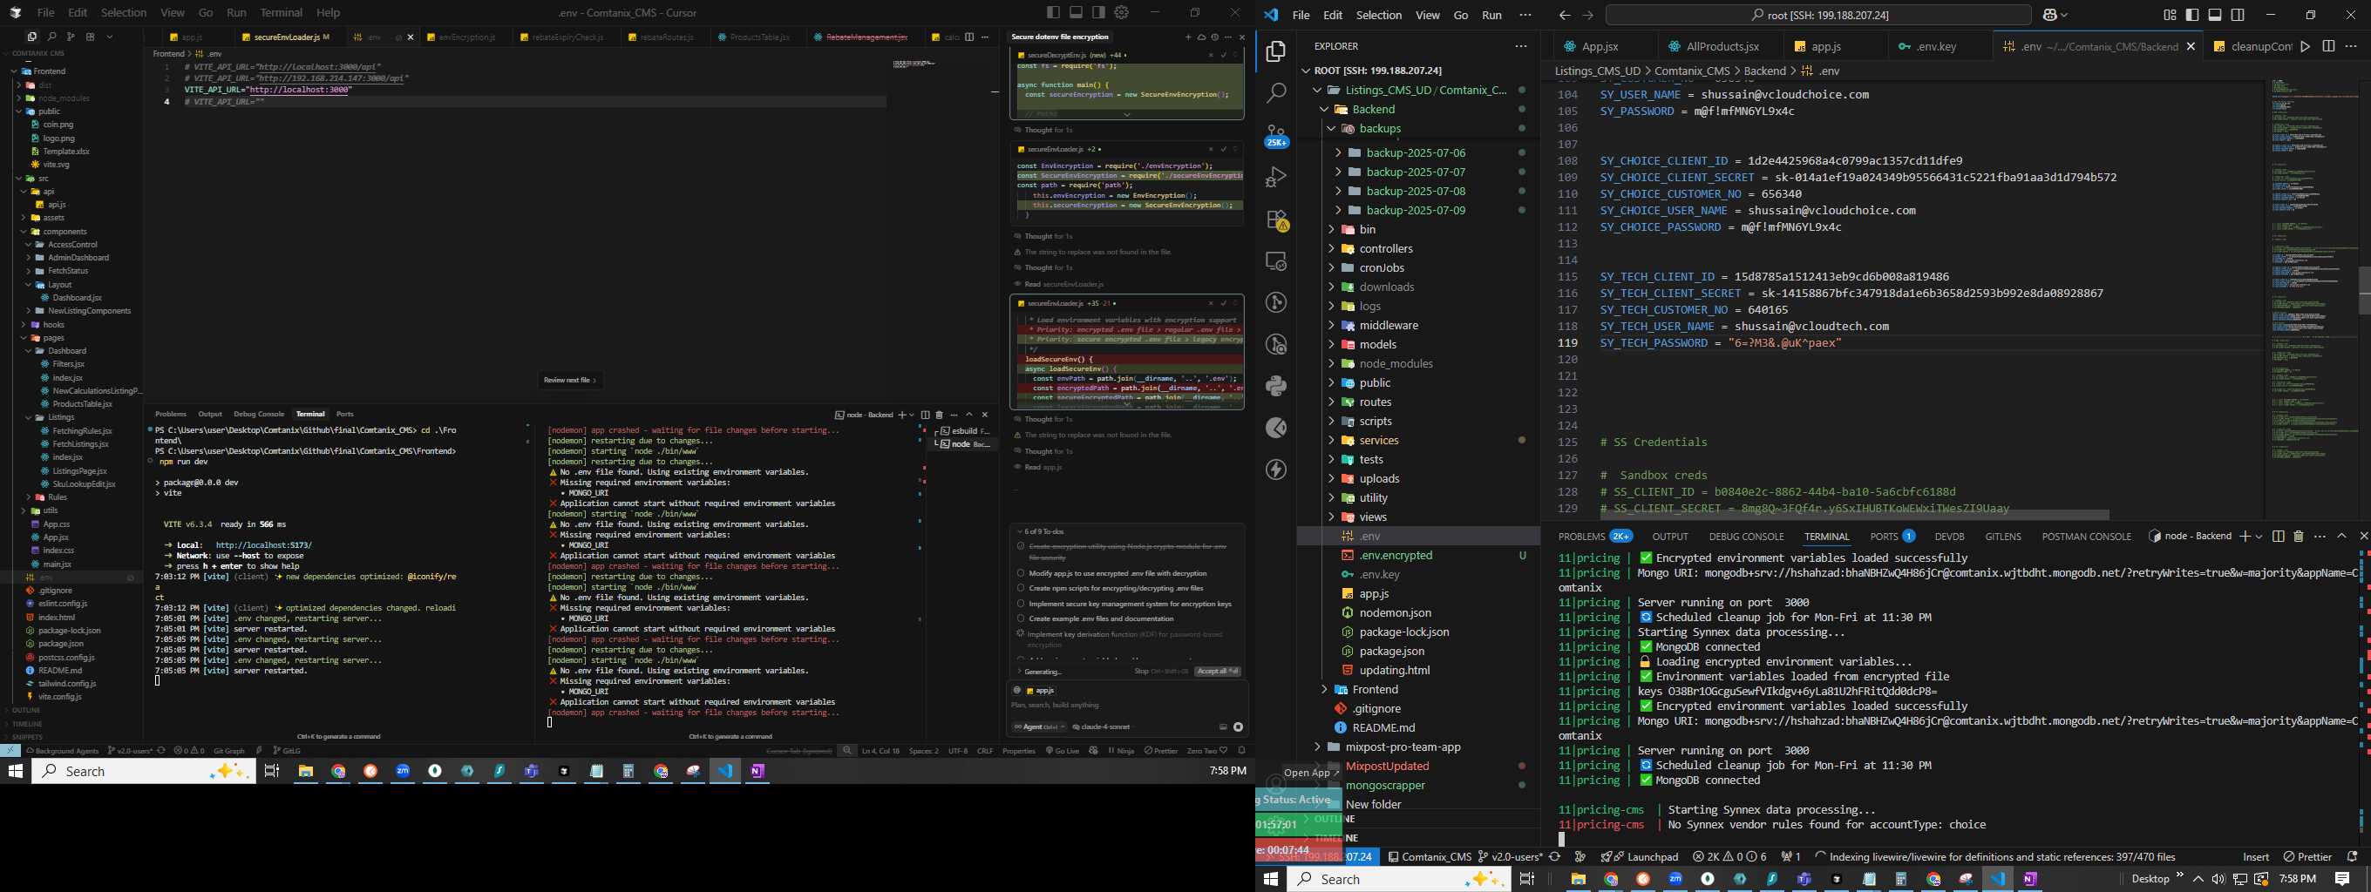Add a new VS Code terminal with plus icon
Image resolution: width=2371 pixels, height=892 pixels.
(2245, 536)
